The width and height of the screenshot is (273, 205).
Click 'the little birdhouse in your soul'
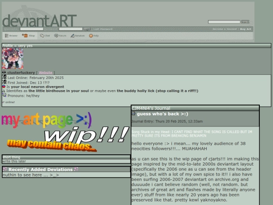coord(59,91)
